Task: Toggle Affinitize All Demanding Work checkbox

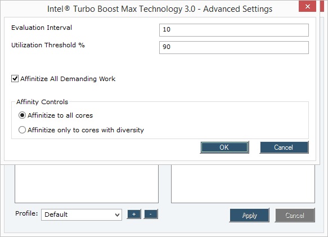Action: click(15, 79)
